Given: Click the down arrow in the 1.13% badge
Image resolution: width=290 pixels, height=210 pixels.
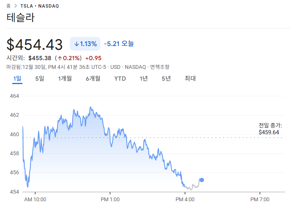Looking at the screenshot, I should point(76,44).
